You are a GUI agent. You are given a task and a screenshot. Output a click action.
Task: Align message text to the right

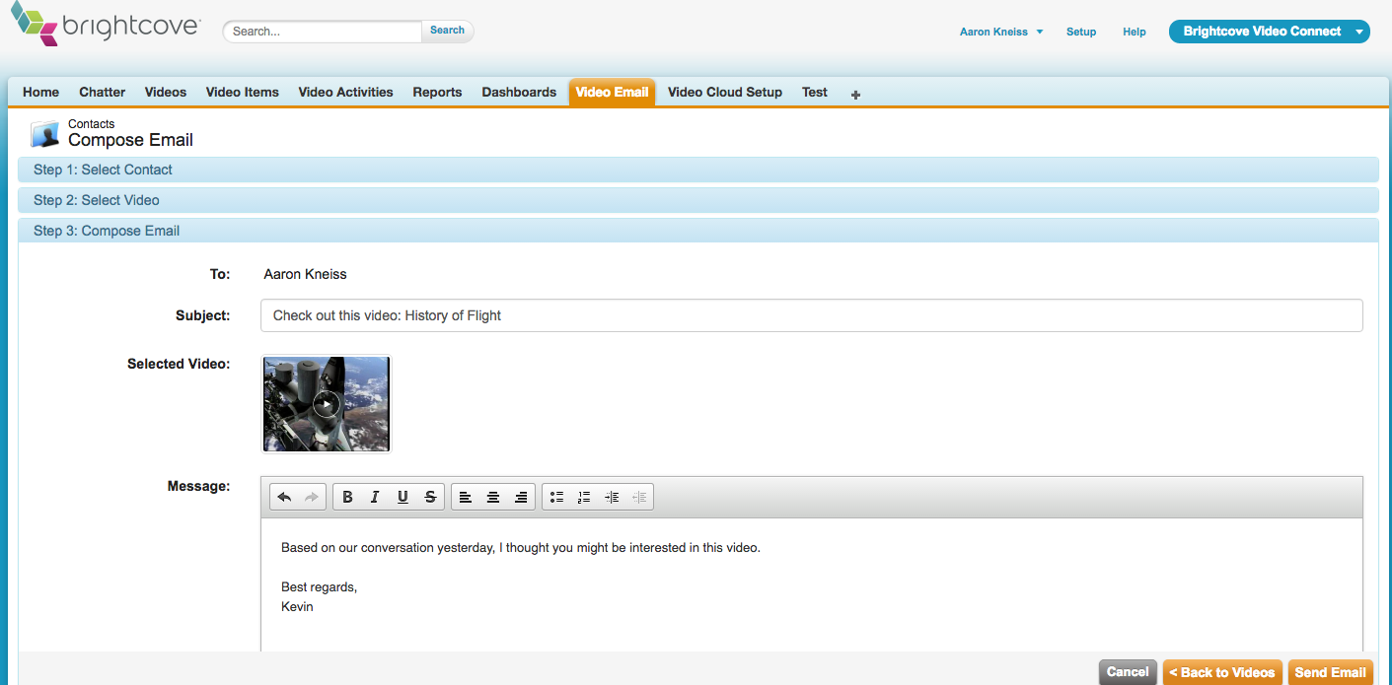tap(521, 498)
